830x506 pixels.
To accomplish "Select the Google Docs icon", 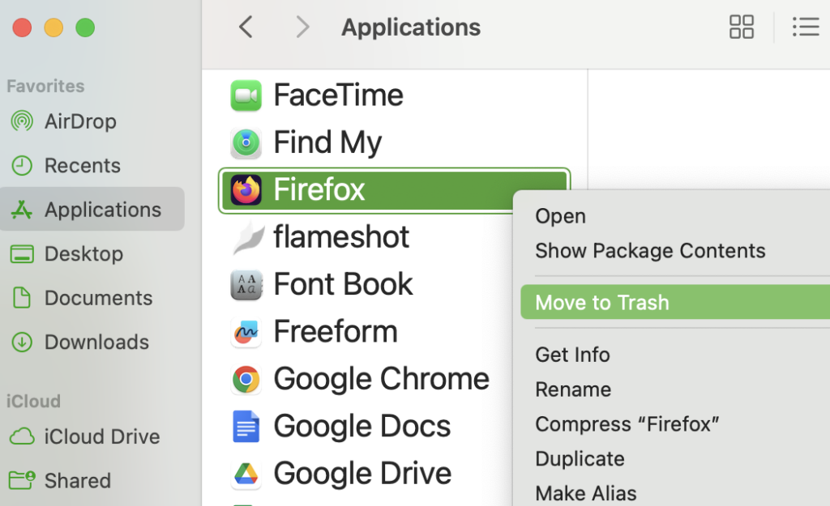I will (x=247, y=426).
